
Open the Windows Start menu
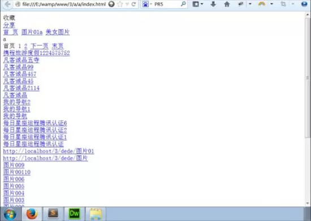(10, 214)
